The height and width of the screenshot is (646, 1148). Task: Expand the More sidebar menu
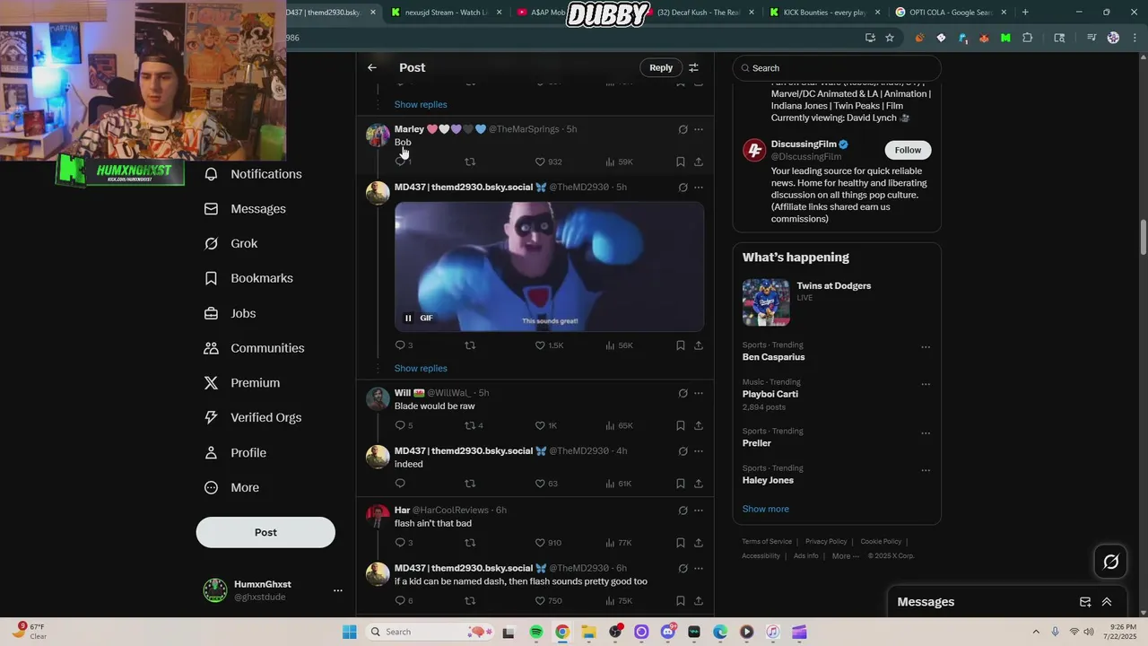231,488
